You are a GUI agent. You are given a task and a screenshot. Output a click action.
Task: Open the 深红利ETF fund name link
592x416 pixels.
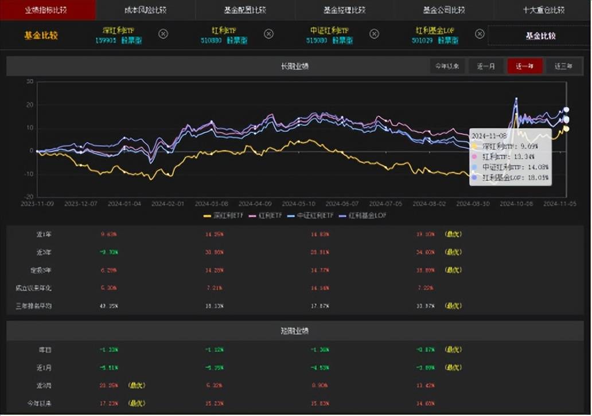[x=118, y=30]
